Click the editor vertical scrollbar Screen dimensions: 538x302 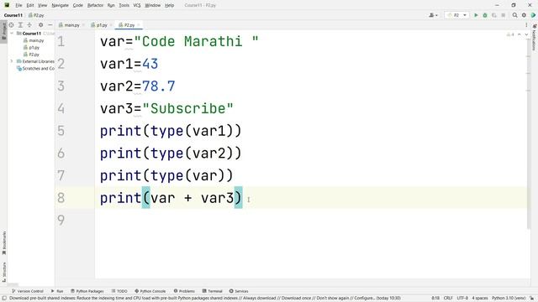coord(529,133)
